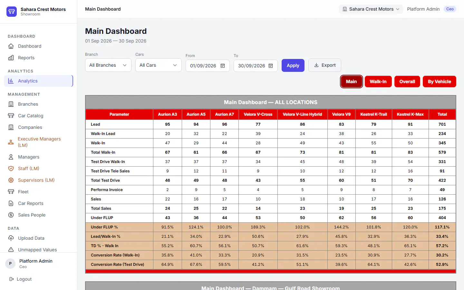
Task: Click the Unmapped Values warning icon
Action: point(11,250)
